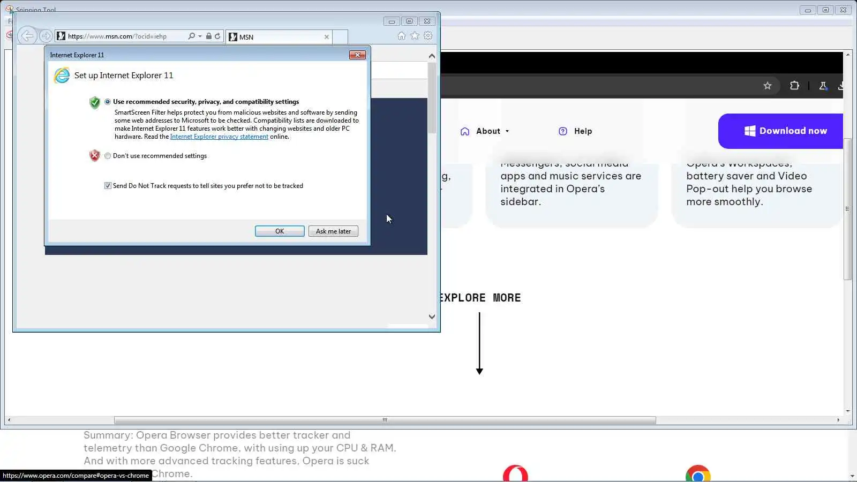Minimize the Internet Explorer window

click(x=392, y=21)
